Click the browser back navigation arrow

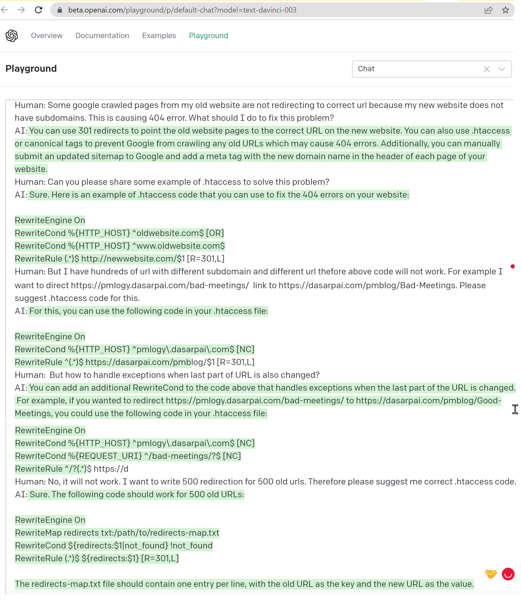click(7, 10)
